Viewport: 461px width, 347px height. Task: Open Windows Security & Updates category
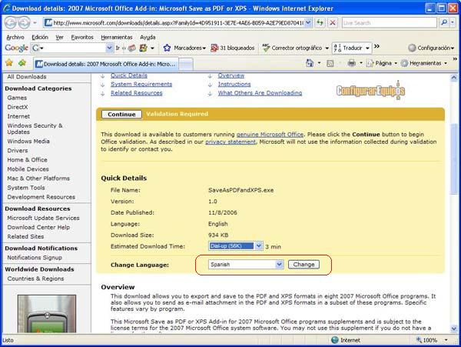click(x=35, y=128)
